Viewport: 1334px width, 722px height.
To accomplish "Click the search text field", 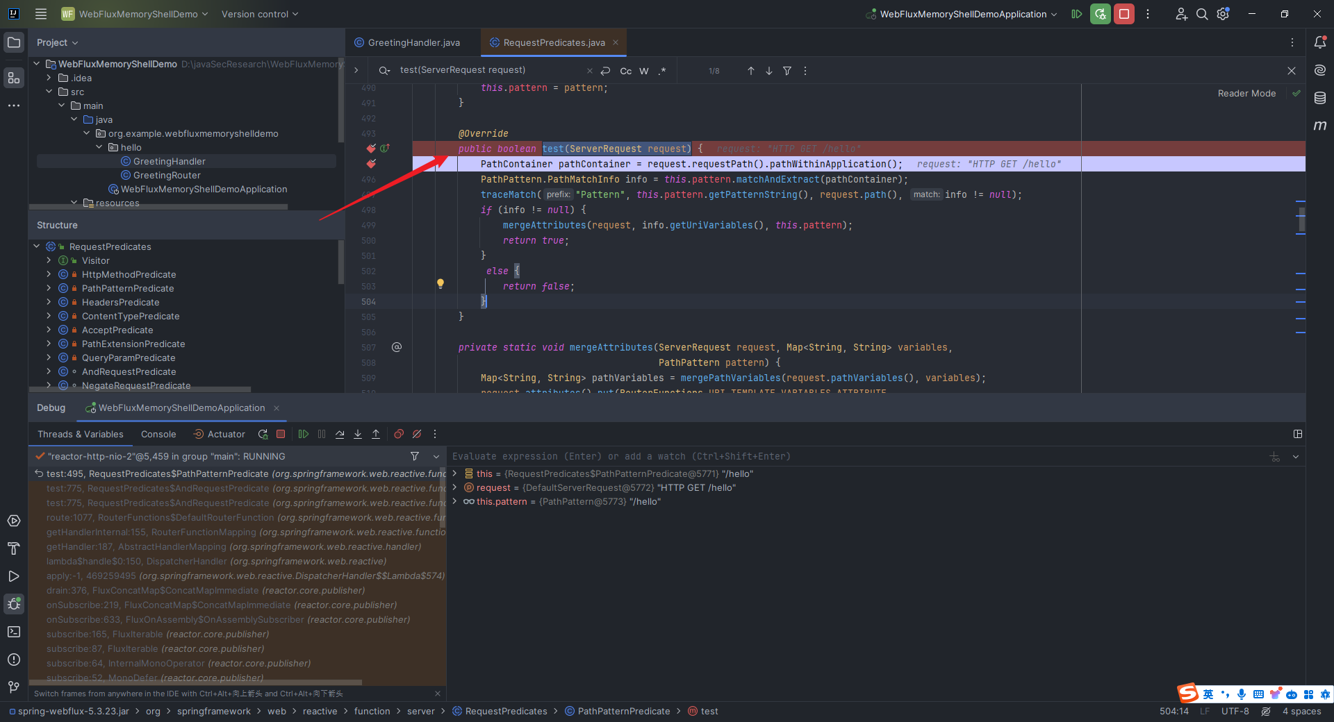I will pos(490,70).
